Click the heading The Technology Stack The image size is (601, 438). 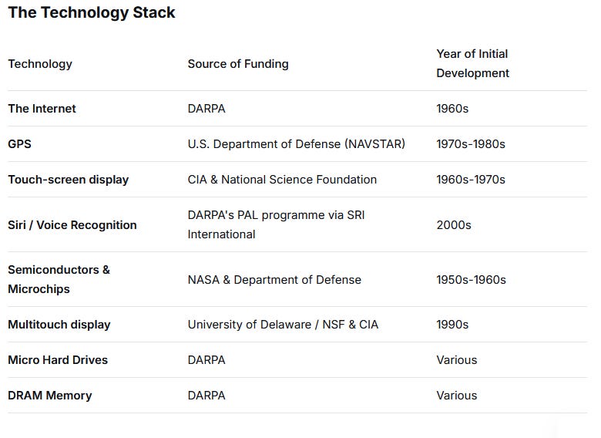point(92,12)
